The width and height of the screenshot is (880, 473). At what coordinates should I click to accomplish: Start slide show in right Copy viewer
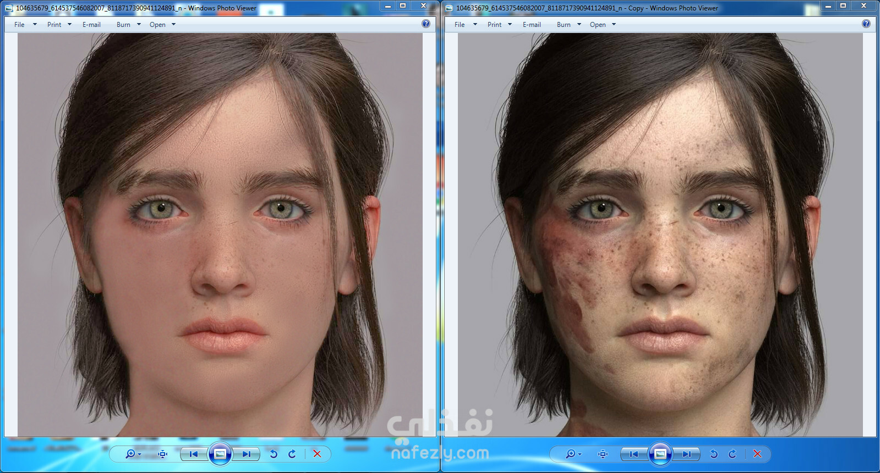point(660,454)
